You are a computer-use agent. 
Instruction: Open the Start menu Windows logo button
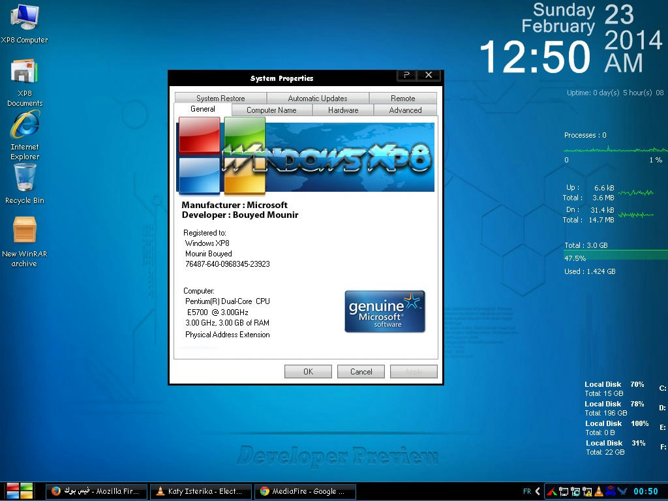[20, 491]
